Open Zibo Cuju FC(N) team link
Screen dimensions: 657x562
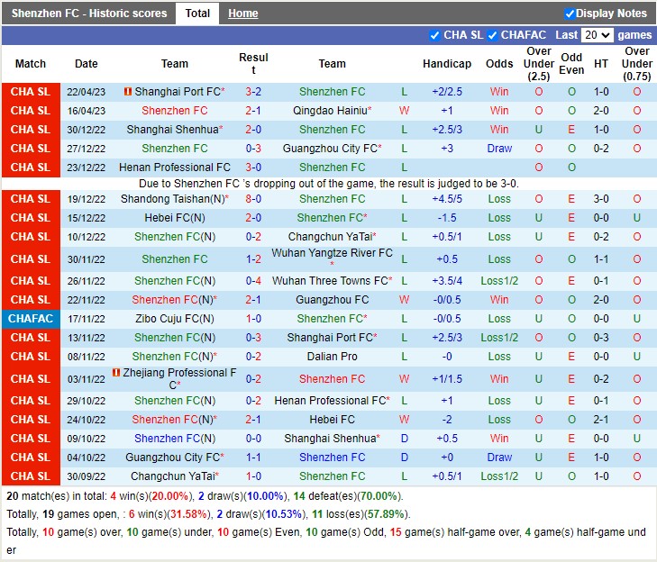pos(174,319)
